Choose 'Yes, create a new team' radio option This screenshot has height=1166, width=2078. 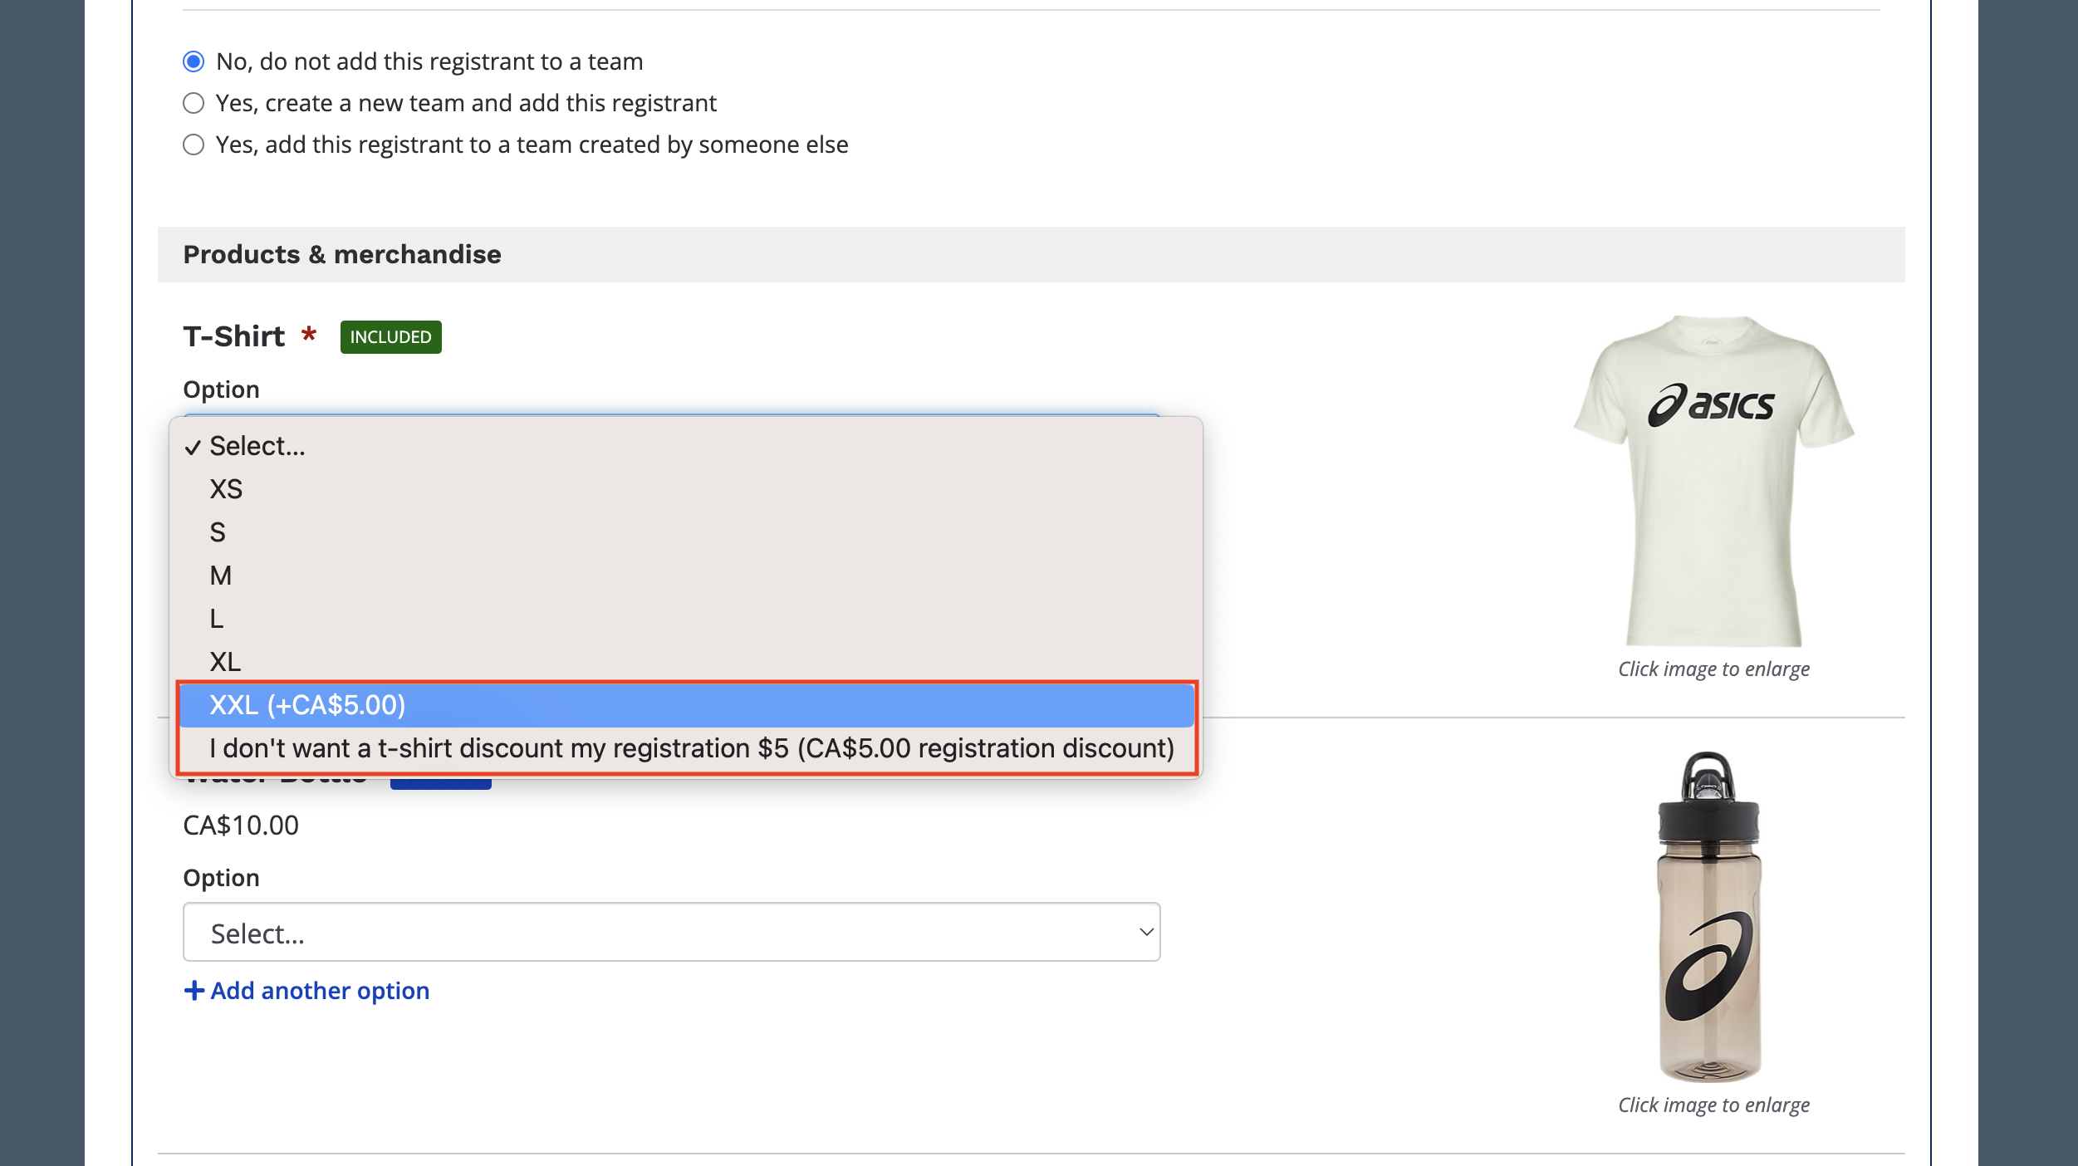[x=194, y=103]
